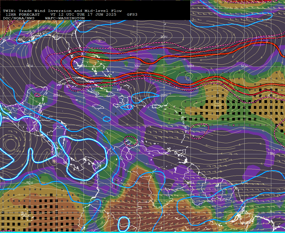This screenshot has height=233, width=285.
Task: Click the '30N' label north of Puerto Rico
Action: tap(164, 37)
